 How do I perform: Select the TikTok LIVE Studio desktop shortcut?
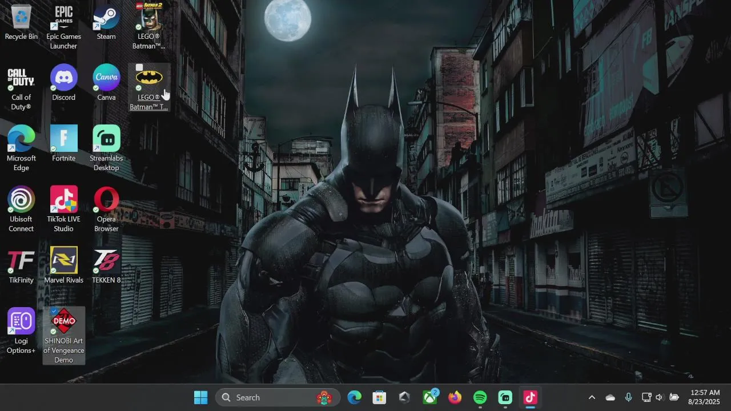[x=63, y=209]
